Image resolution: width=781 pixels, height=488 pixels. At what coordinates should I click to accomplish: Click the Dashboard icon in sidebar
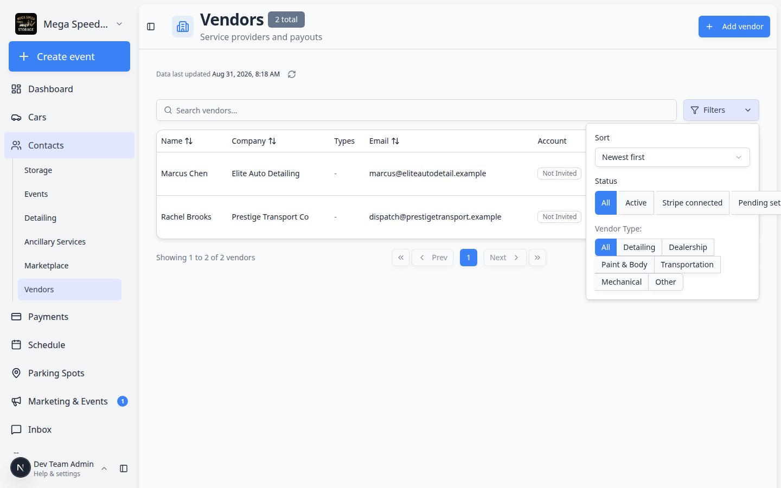(16, 89)
